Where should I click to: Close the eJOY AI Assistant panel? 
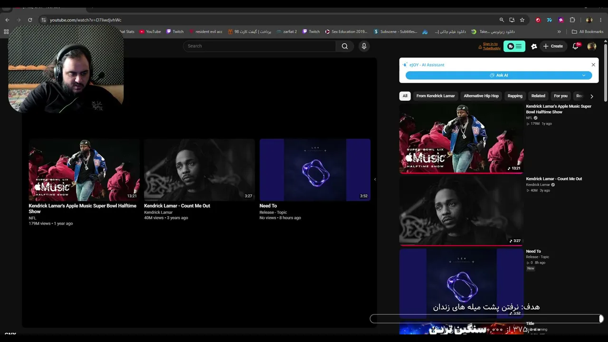[x=593, y=65]
